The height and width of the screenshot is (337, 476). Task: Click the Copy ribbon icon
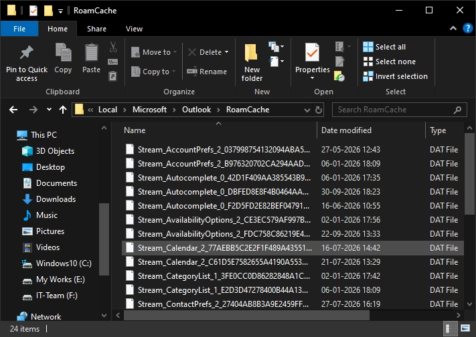(63, 52)
